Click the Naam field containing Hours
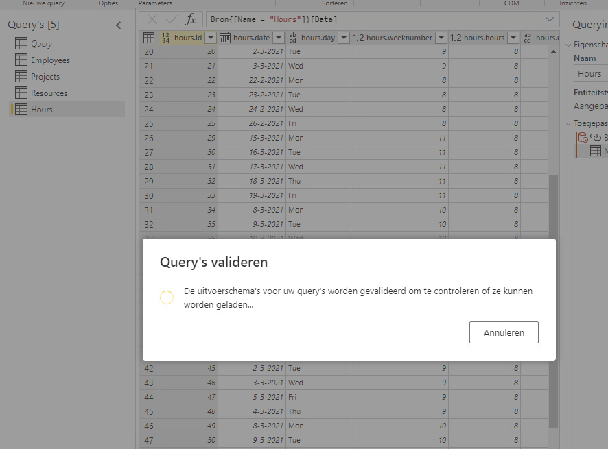 tap(591, 73)
